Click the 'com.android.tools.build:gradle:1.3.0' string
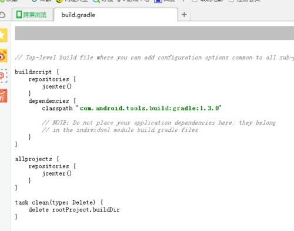This screenshot has height=231, width=294. tap(149, 108)
